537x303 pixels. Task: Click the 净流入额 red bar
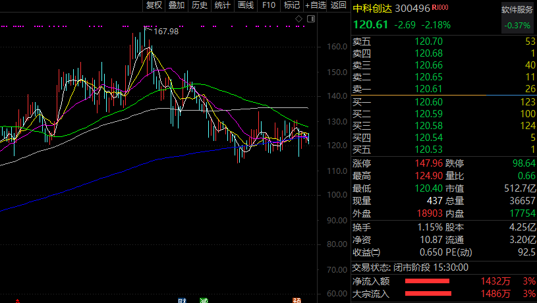[x=427, y=281]
